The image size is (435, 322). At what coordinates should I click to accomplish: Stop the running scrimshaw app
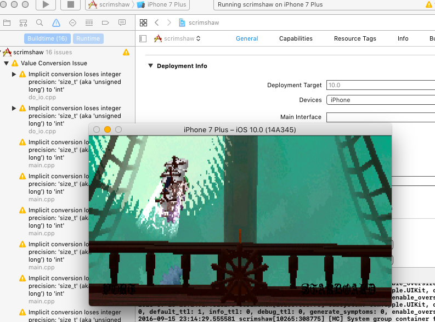point(70,4)
